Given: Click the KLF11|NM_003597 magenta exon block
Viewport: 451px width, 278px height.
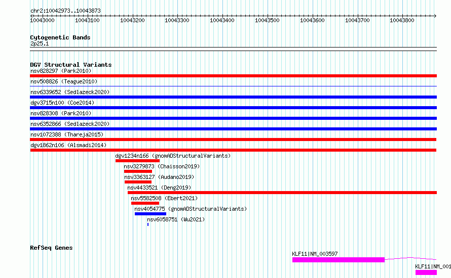Looking at the screenshot, I should pos(339,260).
